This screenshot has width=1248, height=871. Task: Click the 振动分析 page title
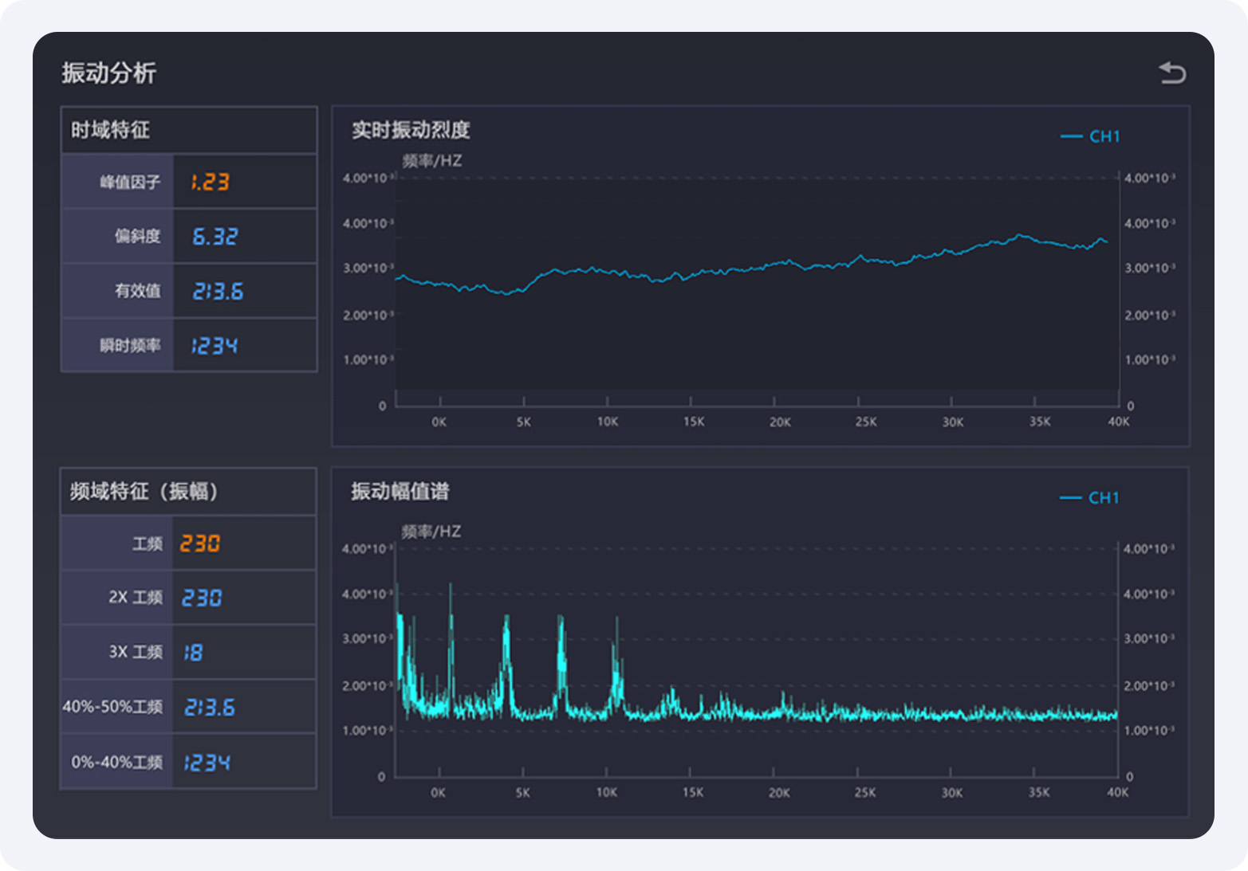pyautogui.click(x=109, y=73)
